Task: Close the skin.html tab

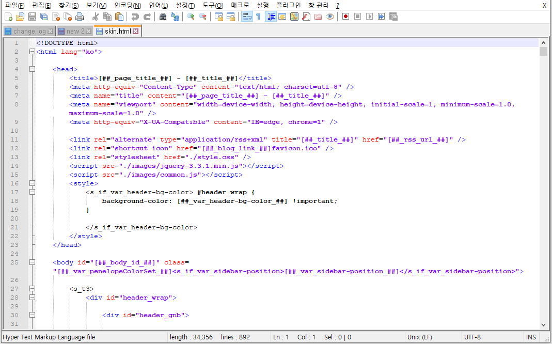Action: click(135, 32)
